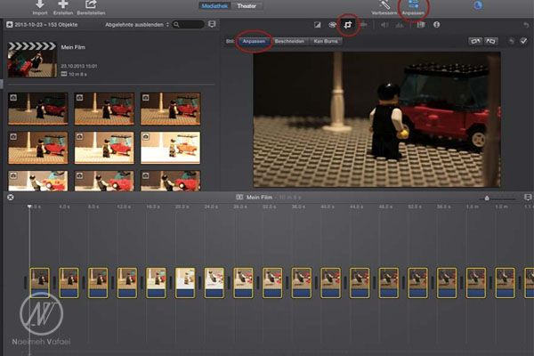Image resolution: width=534 pixels, height=356 pixels.
Task: Open clip appearance filmstrip settings in browser
Action: [212, 24]
